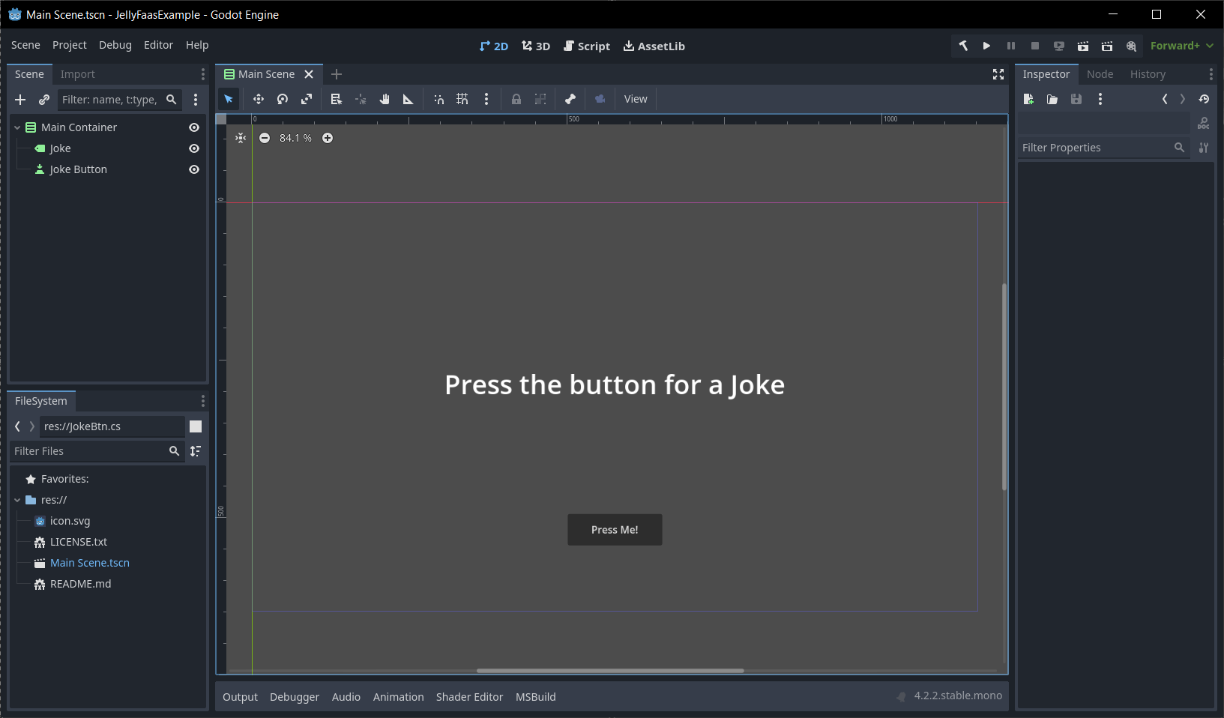Open the Forward+ renderer dropdown

point(1182,46)
